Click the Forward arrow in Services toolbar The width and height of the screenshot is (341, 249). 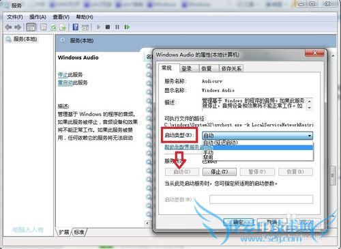click(18, 27)
